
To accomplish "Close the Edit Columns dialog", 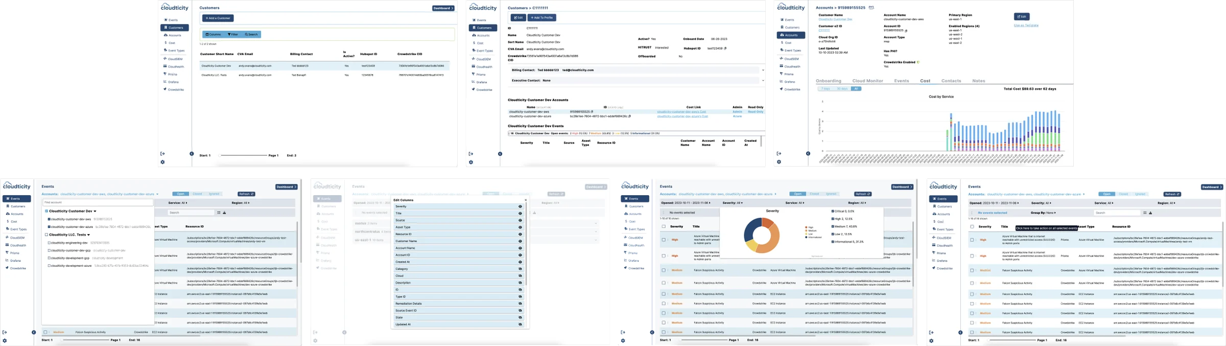I will [526, 200].
